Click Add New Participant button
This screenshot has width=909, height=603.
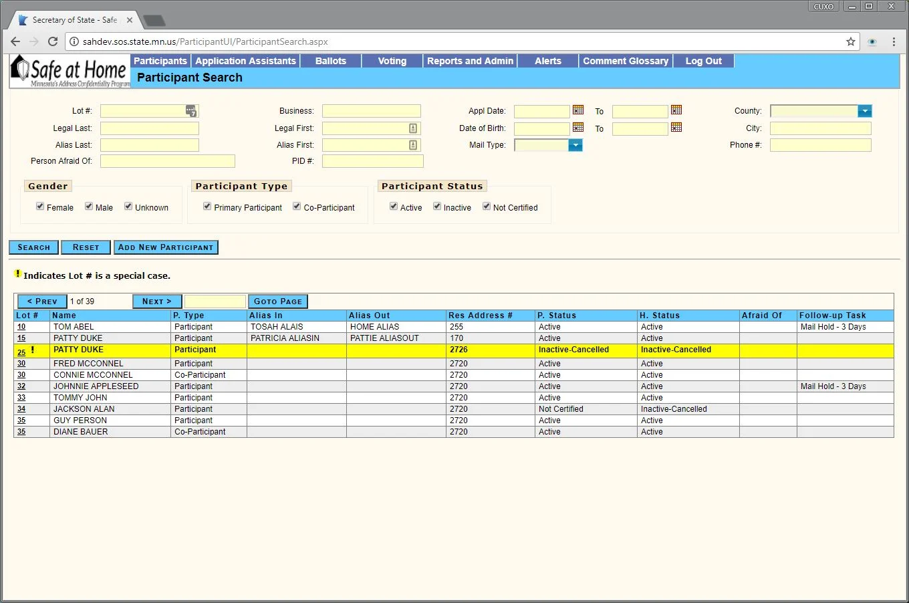[166, 247]
